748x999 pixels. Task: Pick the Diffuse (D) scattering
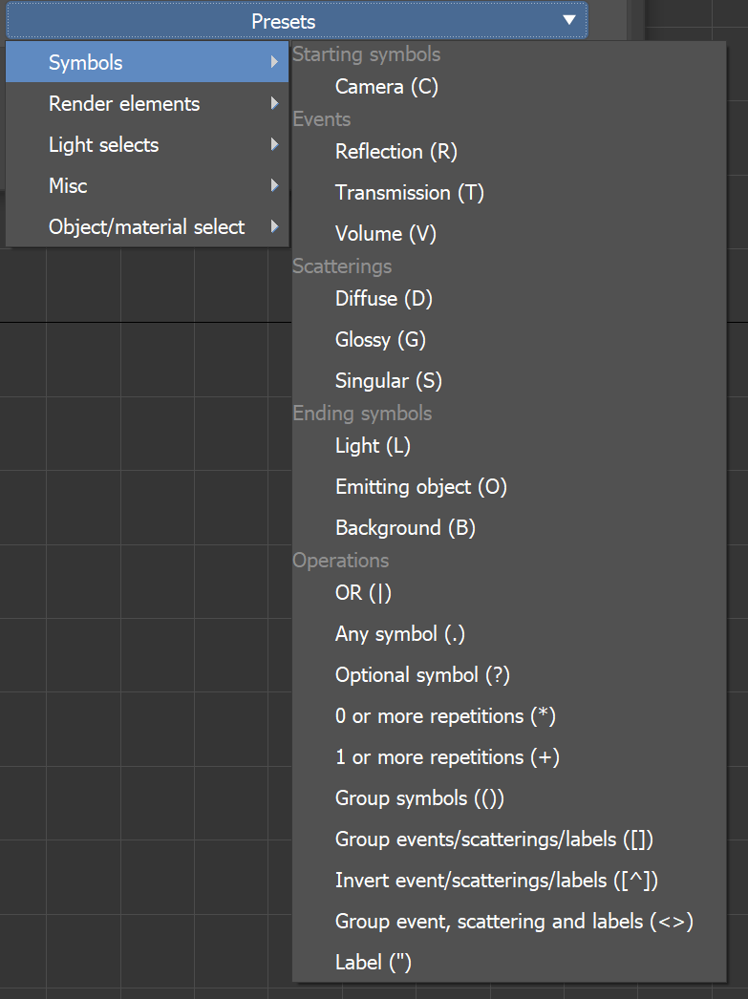(384, 298)
